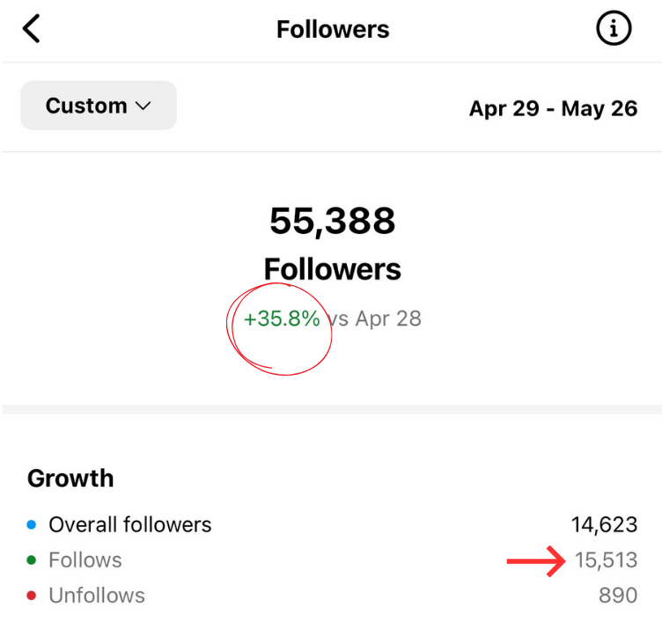Click the red Unfollows legend dot
The height and width of the screenshot is (630, 662).
tap(32, 596)
